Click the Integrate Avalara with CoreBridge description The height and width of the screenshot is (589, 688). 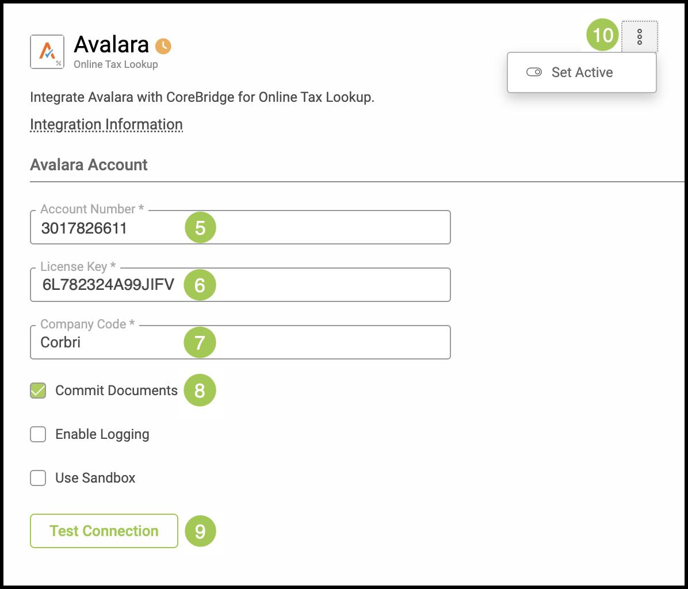point(202,97)
